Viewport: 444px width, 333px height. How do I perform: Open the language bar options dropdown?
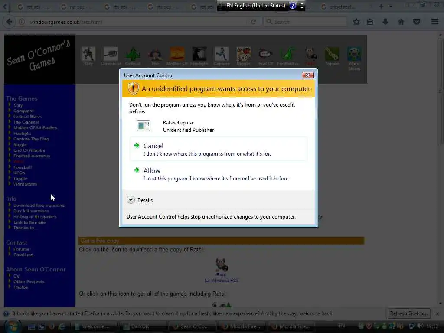point(302,8)
